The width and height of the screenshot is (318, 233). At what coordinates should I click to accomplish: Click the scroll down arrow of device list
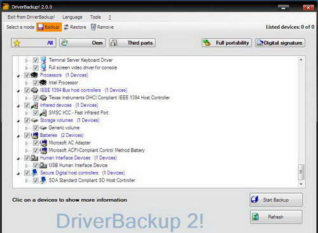[x=301, y=184]
